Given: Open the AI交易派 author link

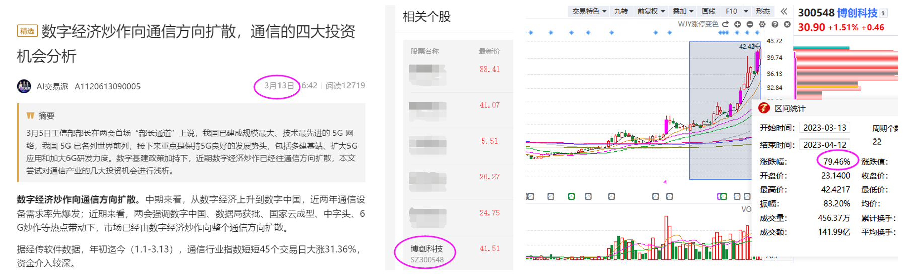Looking at the screenshot, I should click(x=52, y=86).
